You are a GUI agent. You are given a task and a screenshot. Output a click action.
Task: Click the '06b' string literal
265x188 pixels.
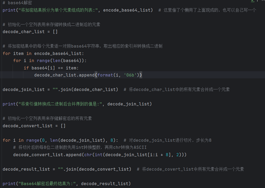pos(130,75)
